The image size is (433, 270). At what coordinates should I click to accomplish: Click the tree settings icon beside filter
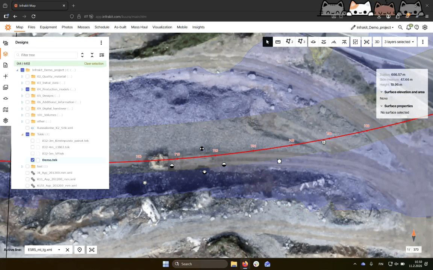pyautogui.click(x=101, y=55)
